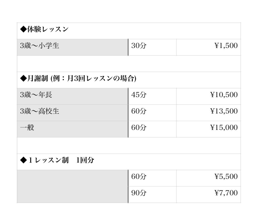
Task: Select the 90分 duration cell
Action: 152,195
